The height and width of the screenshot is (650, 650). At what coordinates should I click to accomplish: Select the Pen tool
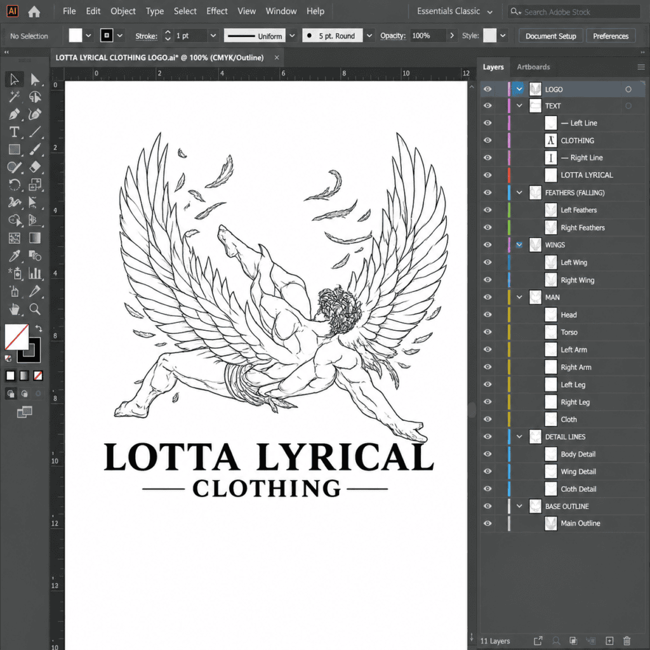14,114
